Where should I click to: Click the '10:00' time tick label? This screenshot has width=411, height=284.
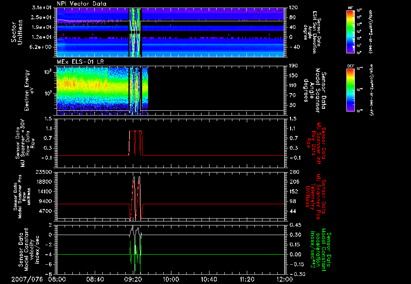(171, 279)
